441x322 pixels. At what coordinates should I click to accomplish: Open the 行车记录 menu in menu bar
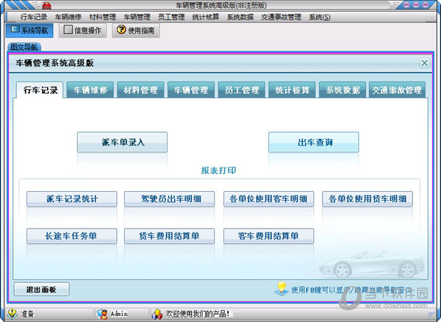34,17
